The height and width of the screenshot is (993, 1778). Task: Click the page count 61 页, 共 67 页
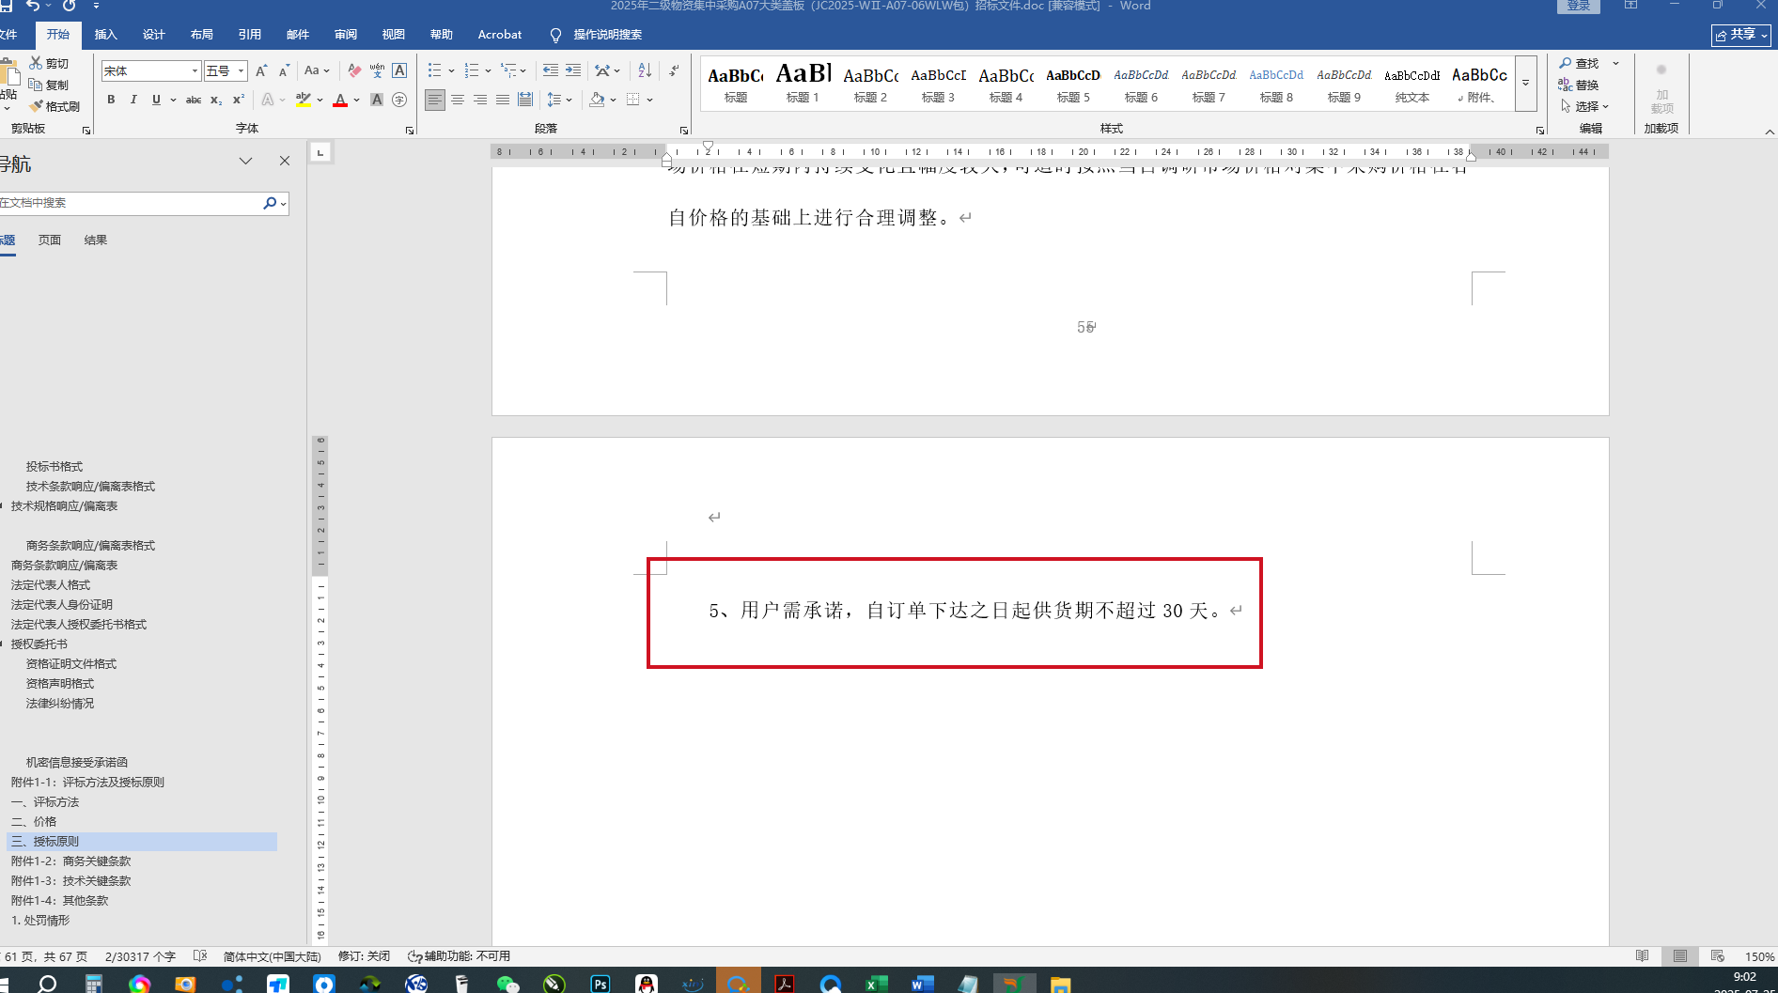click(x=46, y=956)
